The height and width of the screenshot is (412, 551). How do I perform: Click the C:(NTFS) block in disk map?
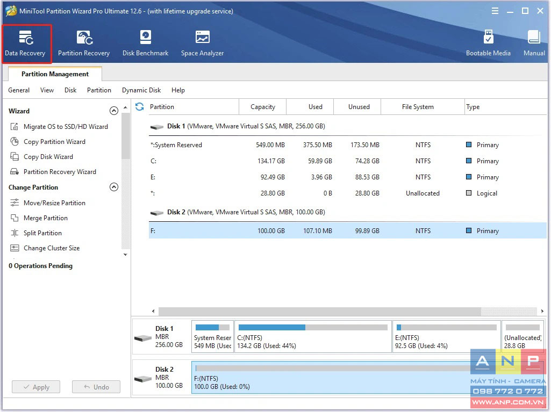[x=313, y=336]
